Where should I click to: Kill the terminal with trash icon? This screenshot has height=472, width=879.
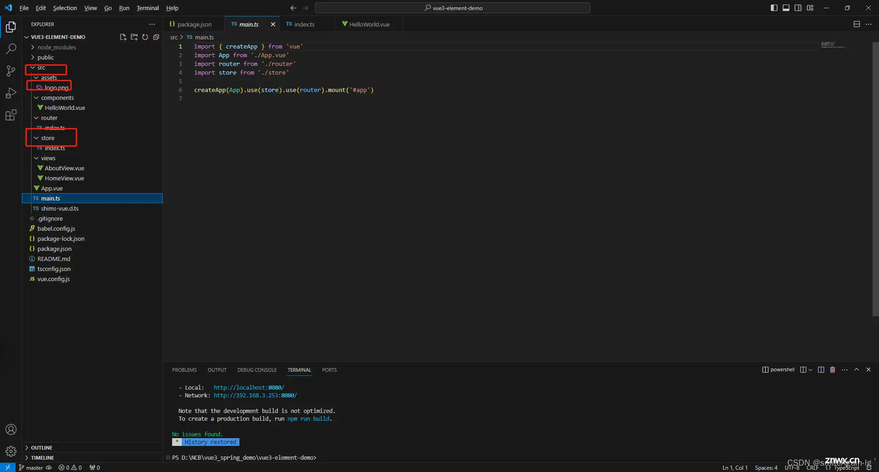pos(833,370)
